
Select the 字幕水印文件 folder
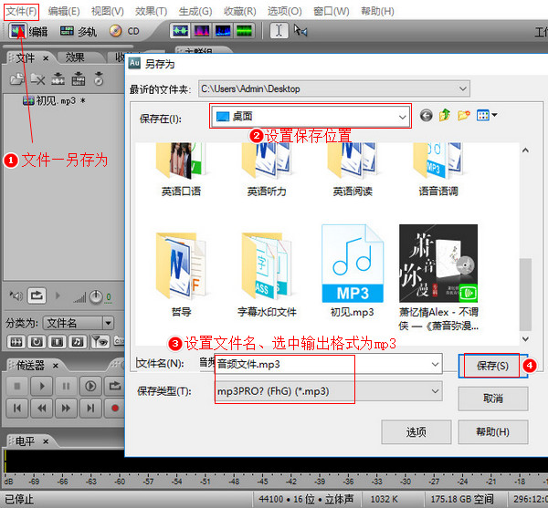[267, 274]
